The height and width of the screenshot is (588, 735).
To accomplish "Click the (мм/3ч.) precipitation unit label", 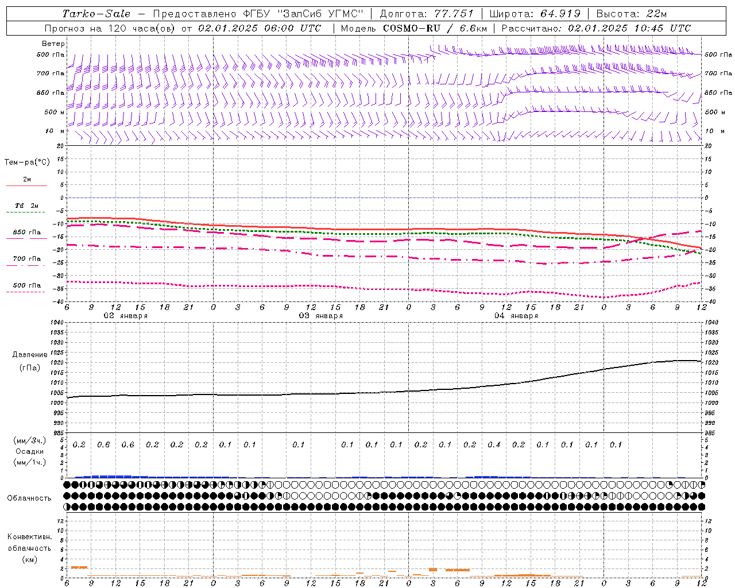I will [x=30, y=440].
